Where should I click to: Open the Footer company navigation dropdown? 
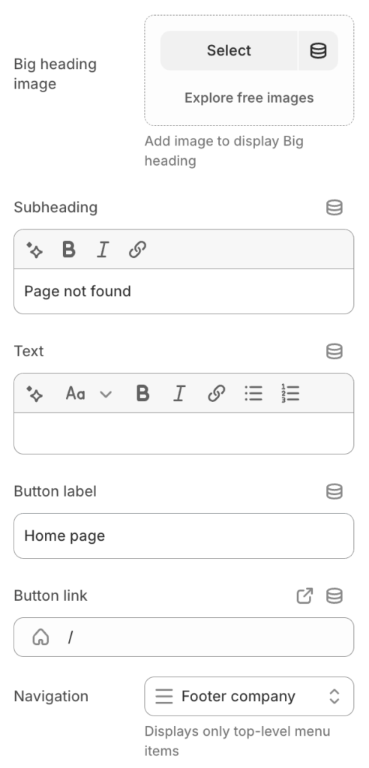pyautogui.click(x=249, y=697)
